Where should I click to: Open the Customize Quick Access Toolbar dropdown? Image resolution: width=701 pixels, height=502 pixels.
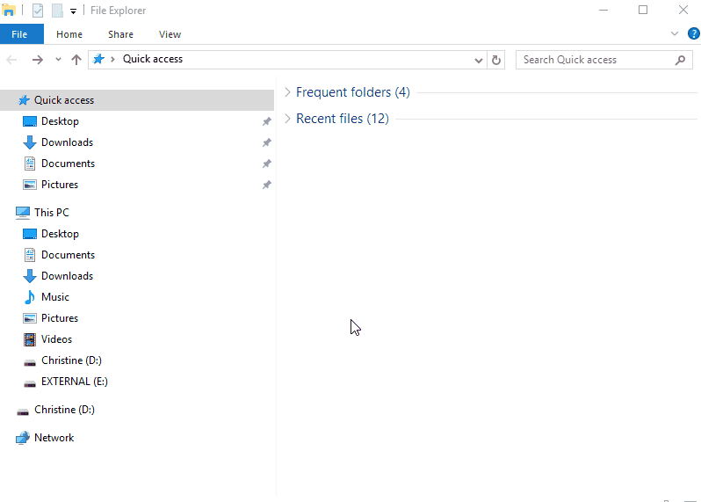pos(73,11)
